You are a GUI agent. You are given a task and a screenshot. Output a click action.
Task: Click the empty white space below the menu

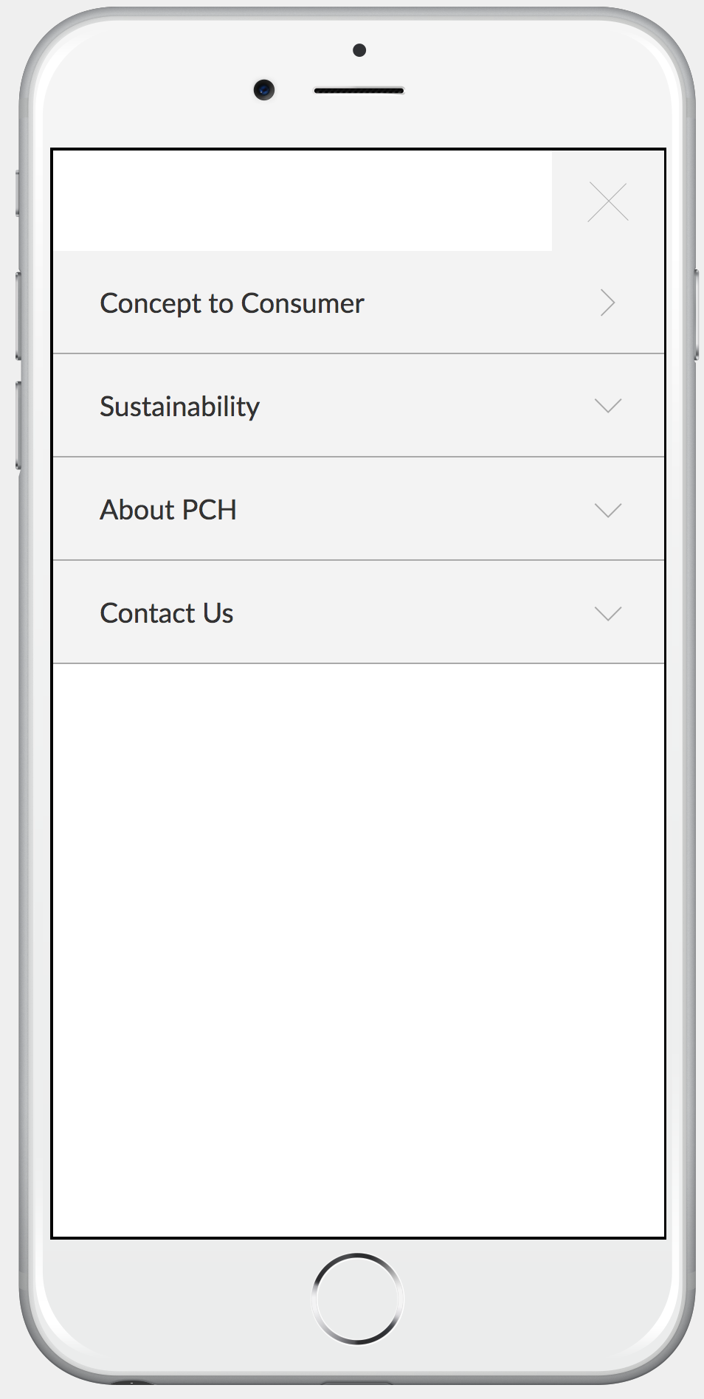(x=359, y=944)
